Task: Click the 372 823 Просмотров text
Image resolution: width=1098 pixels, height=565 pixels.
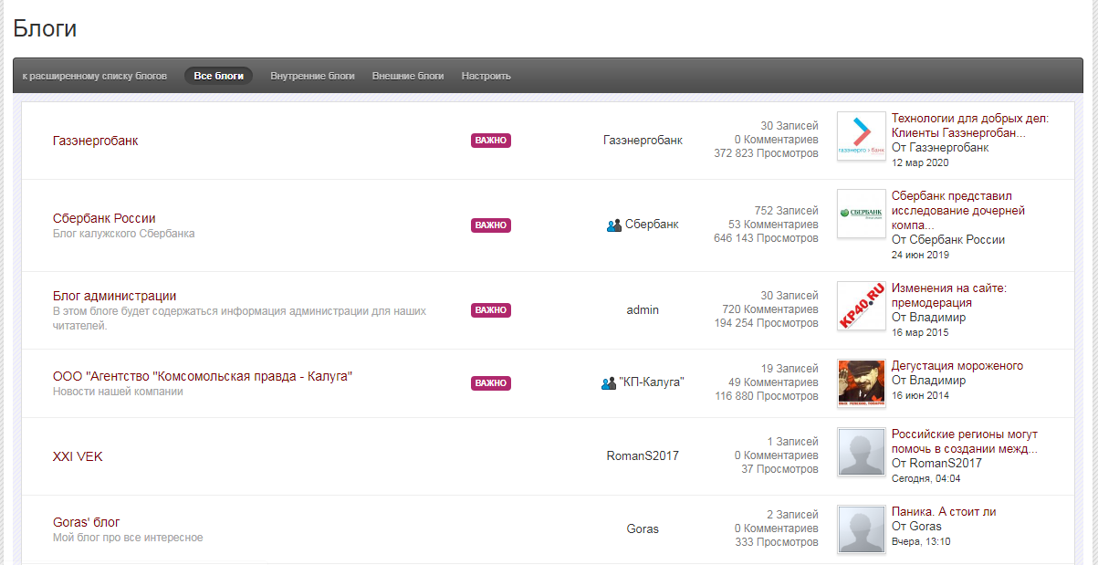Action: coord(766,153)
